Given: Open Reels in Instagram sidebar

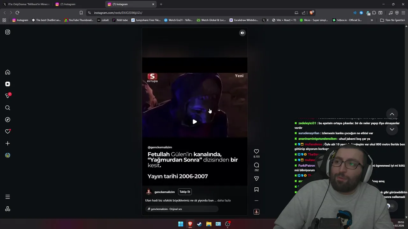Looking at the screenshot, I should tap(8, 84).
